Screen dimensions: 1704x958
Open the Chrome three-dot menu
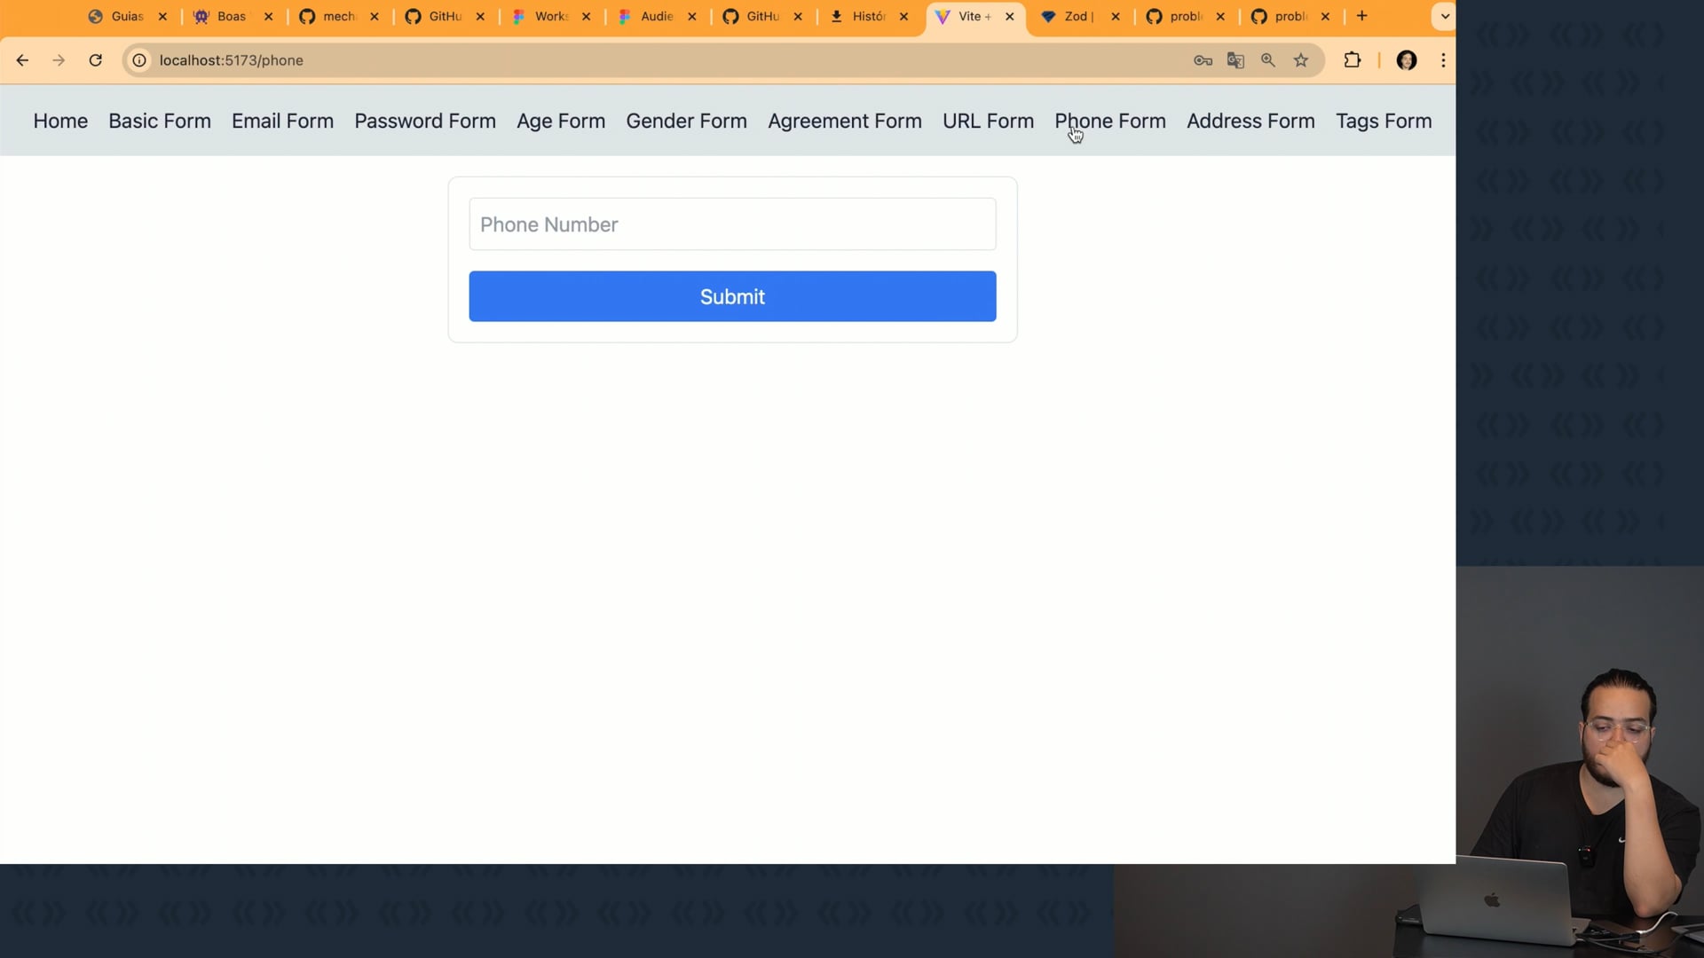[1444, 60]
